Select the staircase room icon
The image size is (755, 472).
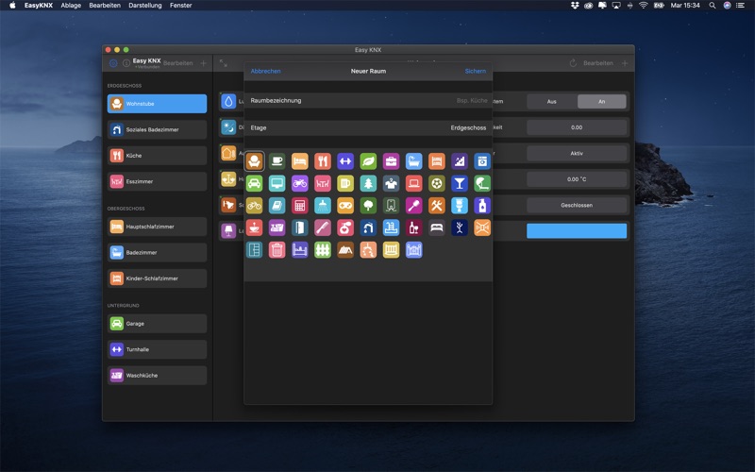pyautogui.click(x=460, y=161)
